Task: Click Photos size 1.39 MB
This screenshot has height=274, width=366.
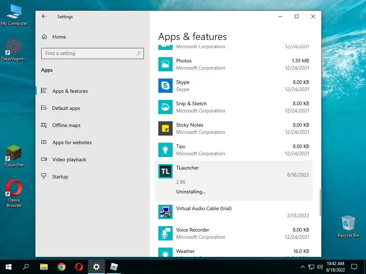Action: (x=300, y=61)
